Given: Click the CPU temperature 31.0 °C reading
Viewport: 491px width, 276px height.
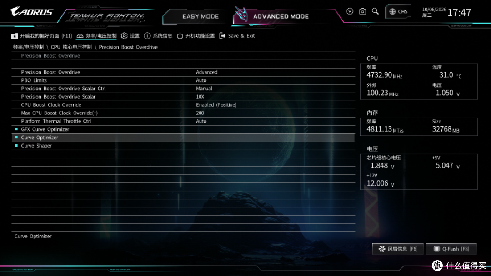Looking at the screenshot, I should pos(450,75).
